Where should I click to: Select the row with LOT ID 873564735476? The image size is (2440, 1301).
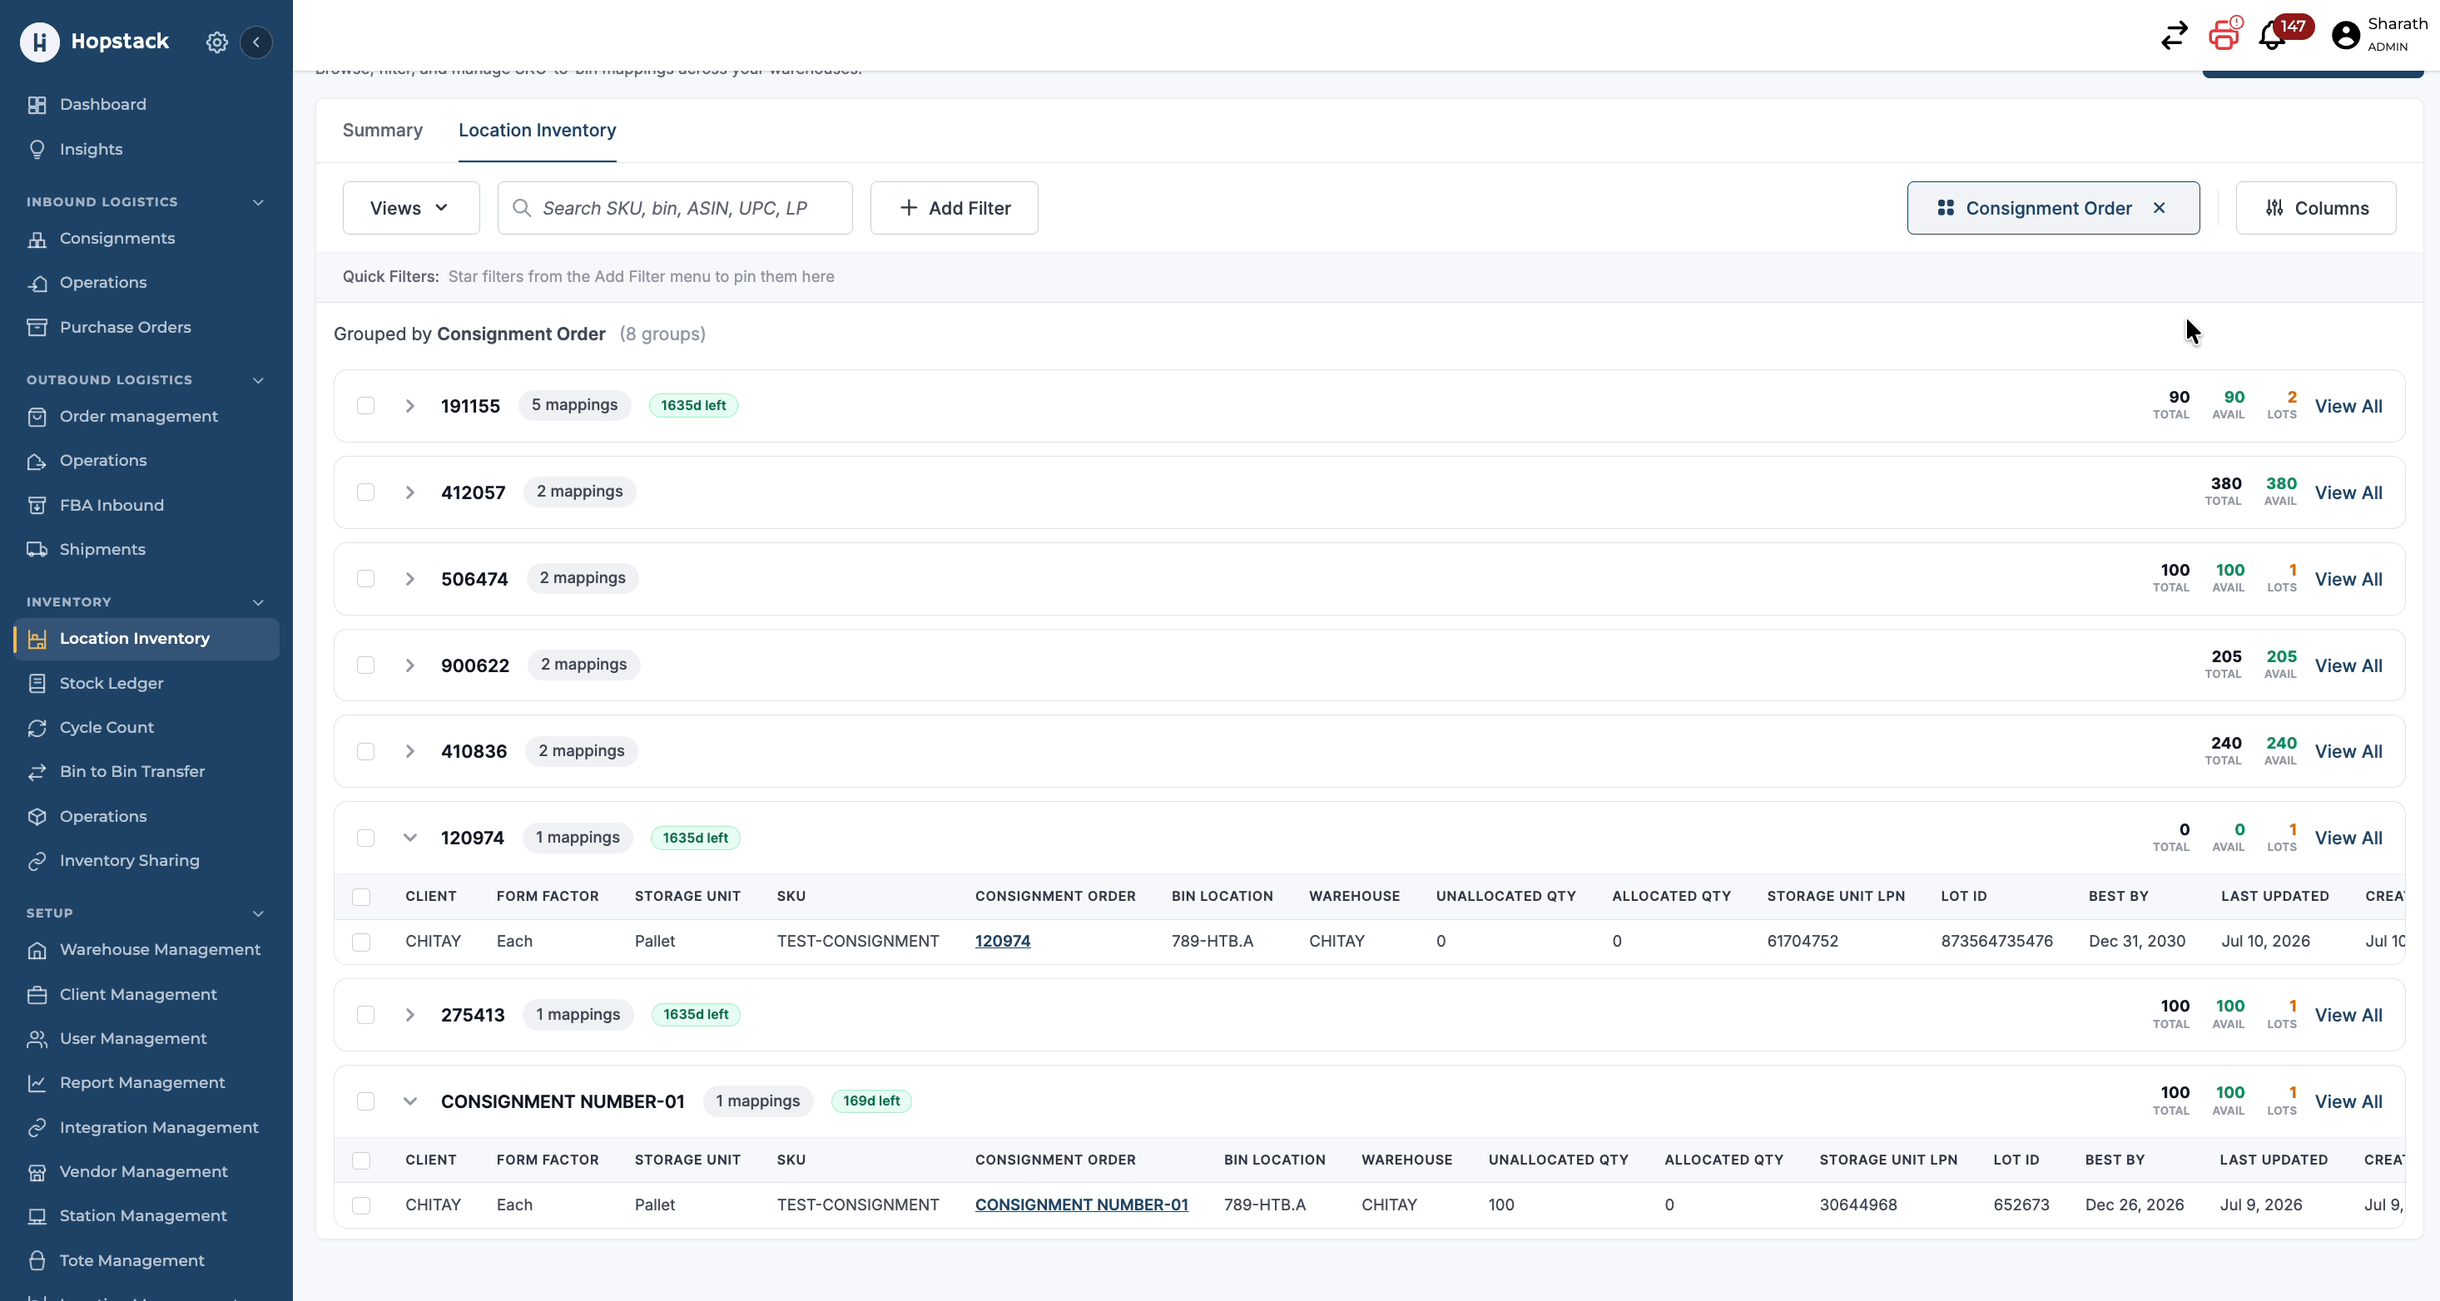(x=361, y=941)
